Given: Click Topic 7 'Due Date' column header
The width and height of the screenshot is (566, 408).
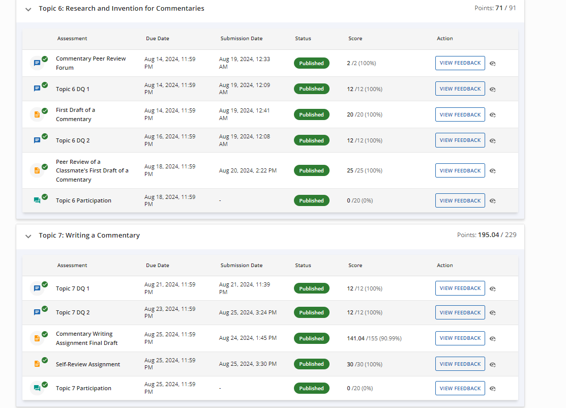Looking at the screenshot, I should pos(157,265).
